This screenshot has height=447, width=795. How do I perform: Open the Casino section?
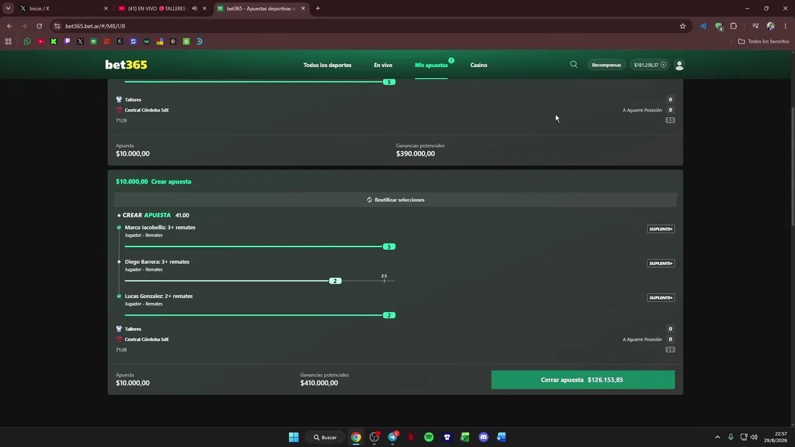click(479, 65)
